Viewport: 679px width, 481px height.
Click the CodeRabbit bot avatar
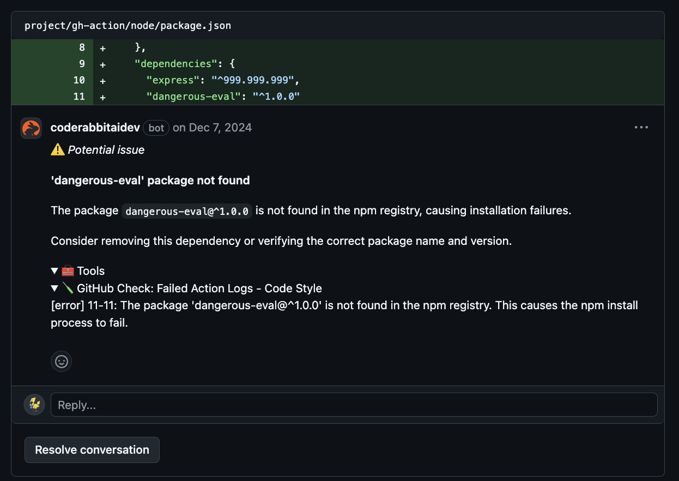point(31,128)
